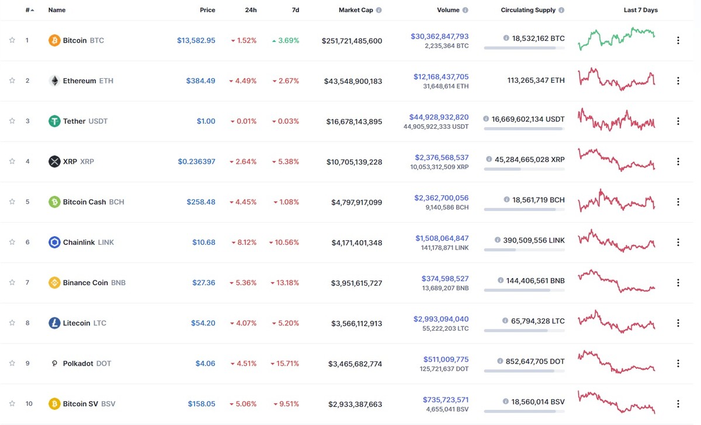Open the Market Cap info tooltip icon
This screenshot has width=701, height=425.
380,10
